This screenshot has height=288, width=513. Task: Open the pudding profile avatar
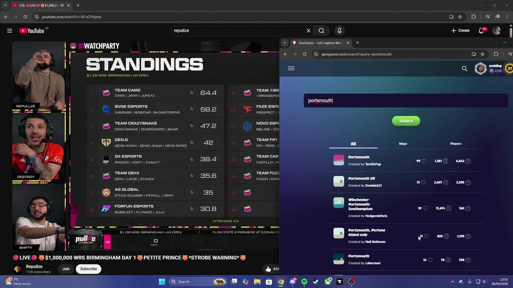coord(481,68)
